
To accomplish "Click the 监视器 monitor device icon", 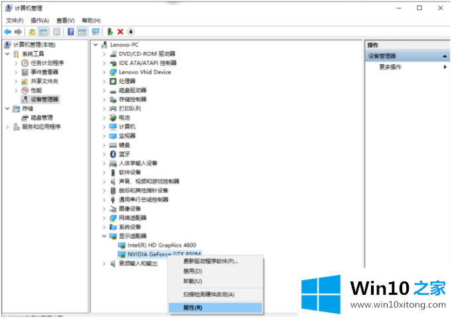I will pos(113,136).
